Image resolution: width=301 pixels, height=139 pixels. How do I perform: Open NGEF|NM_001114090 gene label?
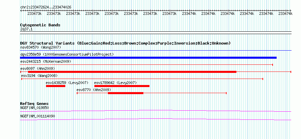[38, 116]
